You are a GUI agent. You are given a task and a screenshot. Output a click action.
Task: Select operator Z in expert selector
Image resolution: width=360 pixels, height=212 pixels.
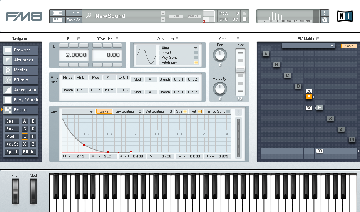33,144
